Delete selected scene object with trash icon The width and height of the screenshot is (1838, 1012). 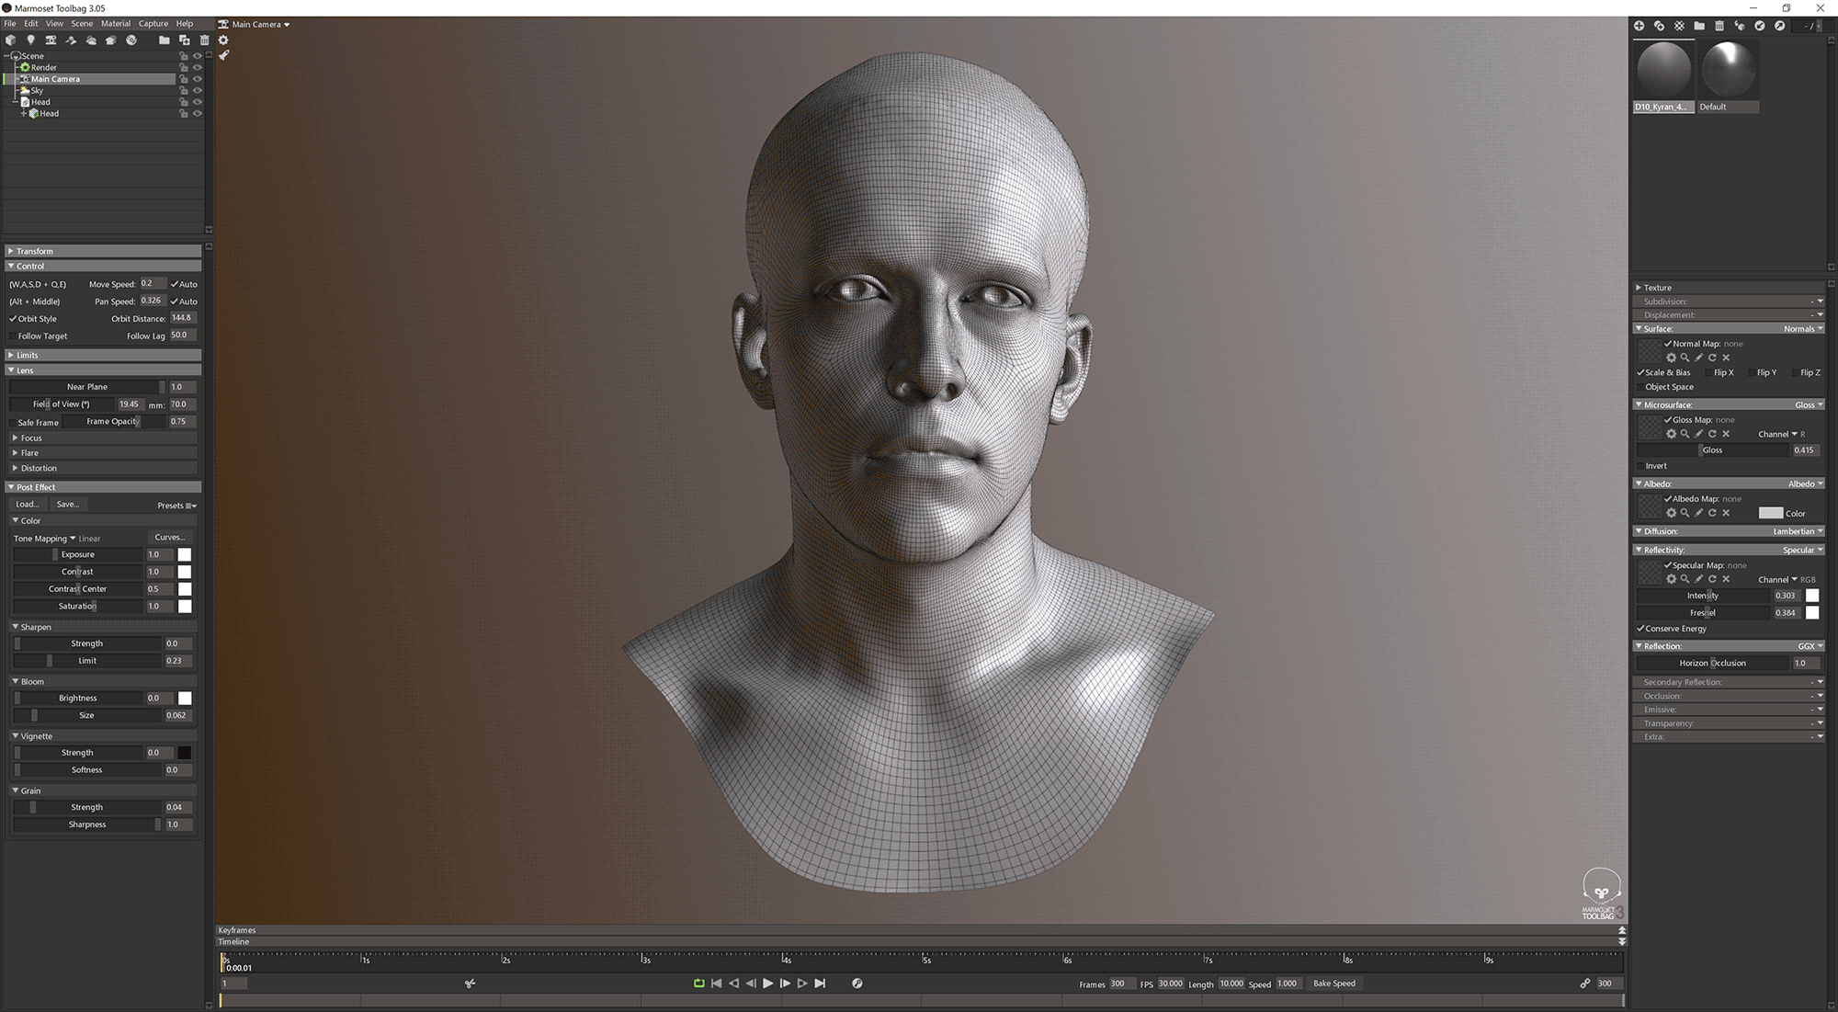click(x=204, y=40)
